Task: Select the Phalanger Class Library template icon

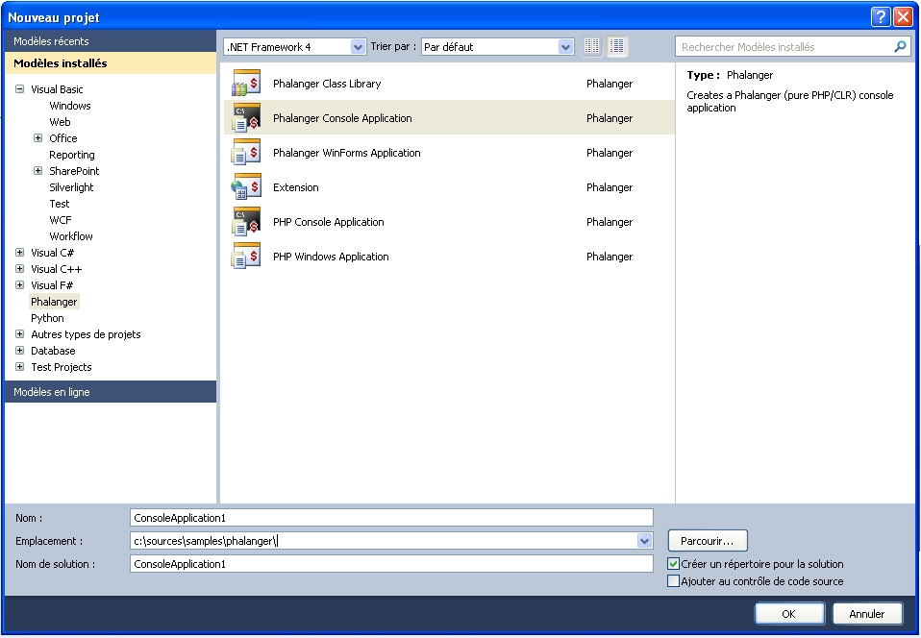Action: pos(247,84)
